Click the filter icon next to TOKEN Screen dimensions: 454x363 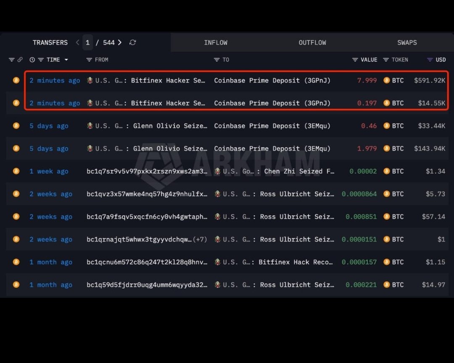pyautogui.click(x=386, y=60)
